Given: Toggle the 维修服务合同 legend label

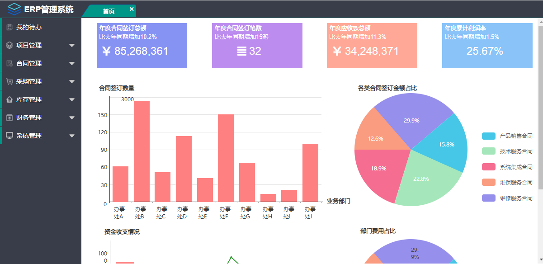Looking at the screenshot, I should click(516, 198).
